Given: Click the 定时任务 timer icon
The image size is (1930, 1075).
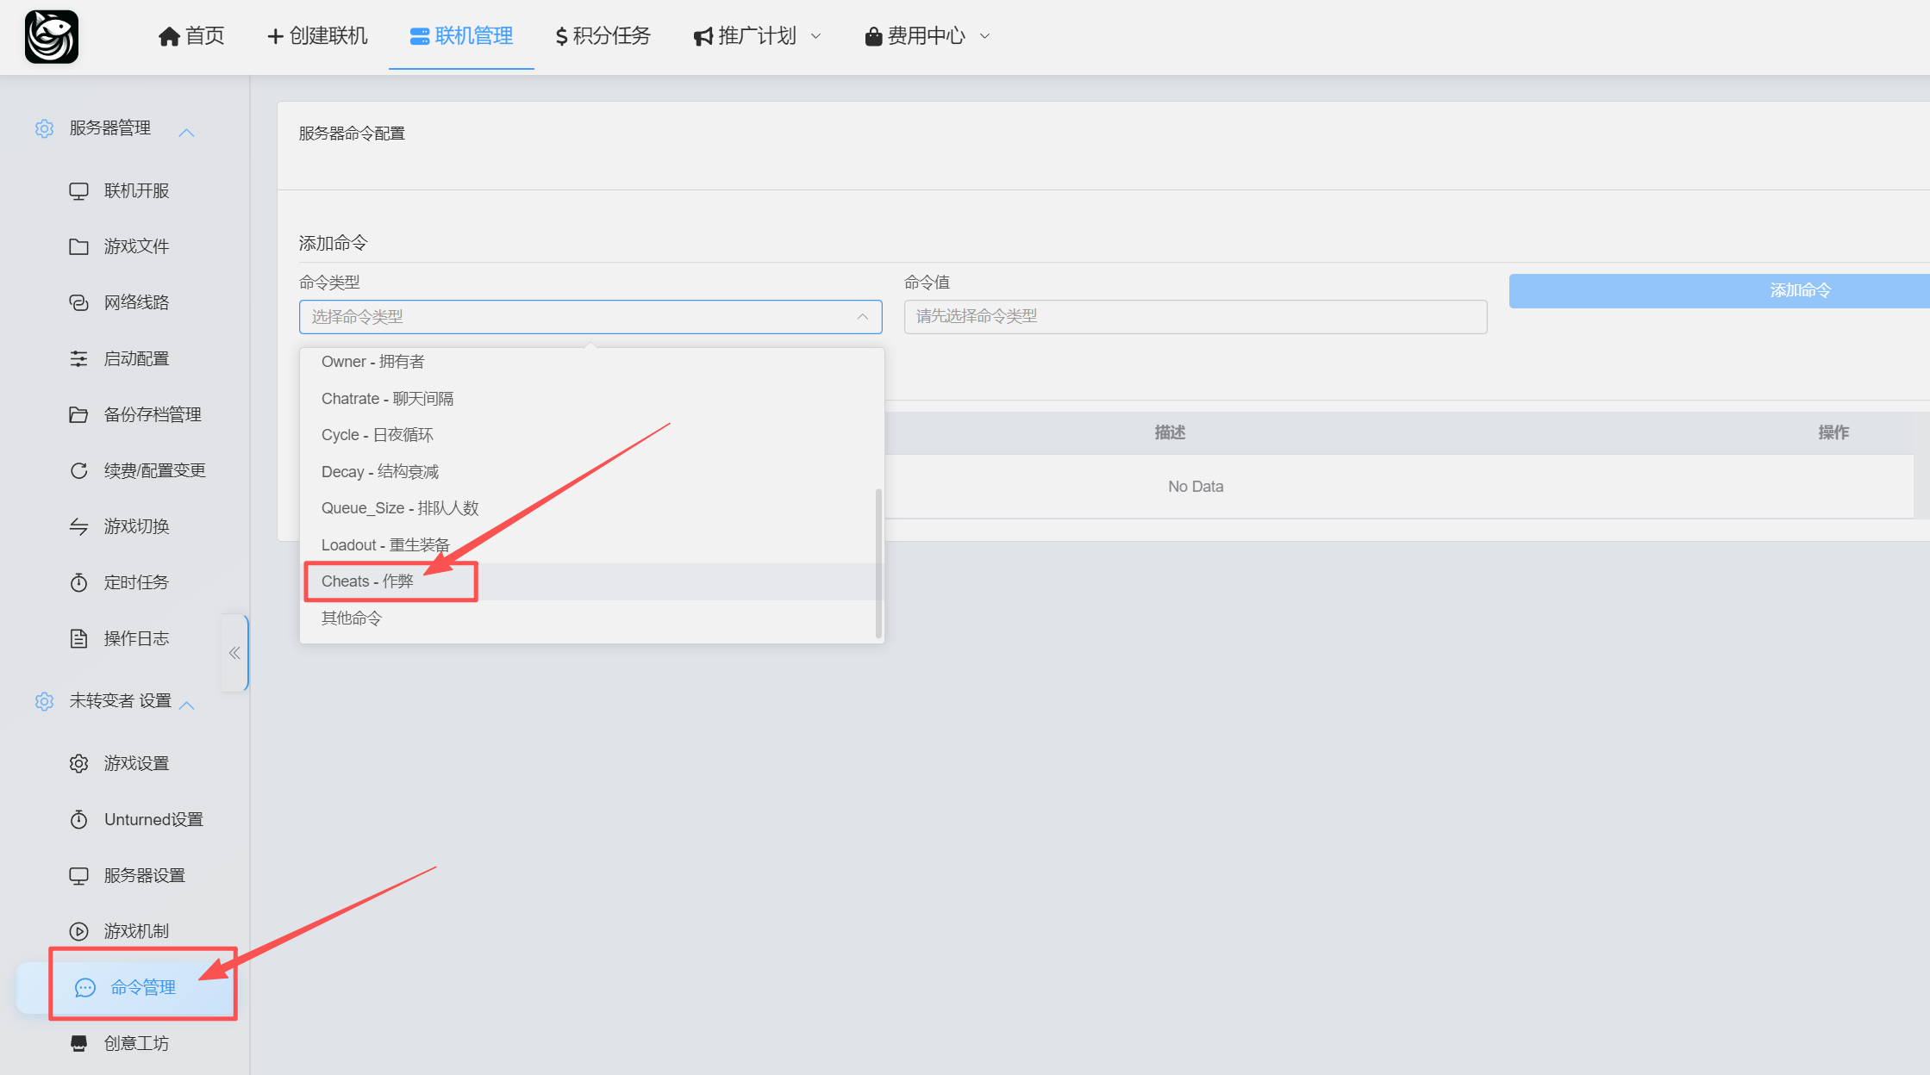Looking at the screenshot, I should pyautogui.click(x=78, y=583).
